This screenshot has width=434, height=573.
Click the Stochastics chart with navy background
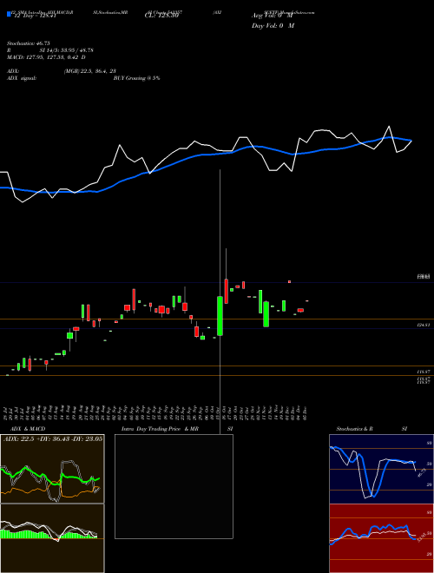381,469
